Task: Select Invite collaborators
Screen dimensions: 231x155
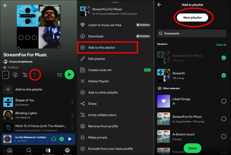Action: 115,115
